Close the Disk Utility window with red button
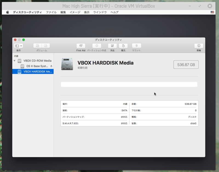The image size is (219, 172). point(15,40)
